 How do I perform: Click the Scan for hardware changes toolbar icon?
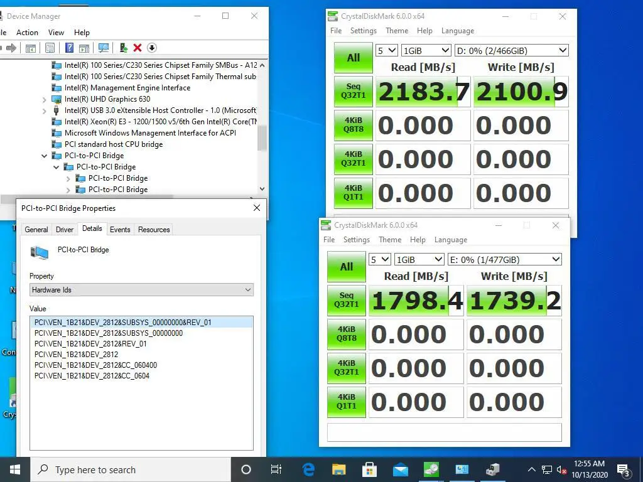coord(104,48)
